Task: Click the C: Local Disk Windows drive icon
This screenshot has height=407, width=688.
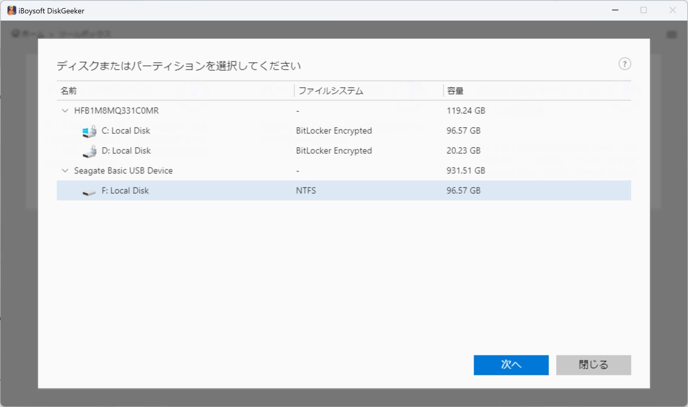Action: [89, 131]
